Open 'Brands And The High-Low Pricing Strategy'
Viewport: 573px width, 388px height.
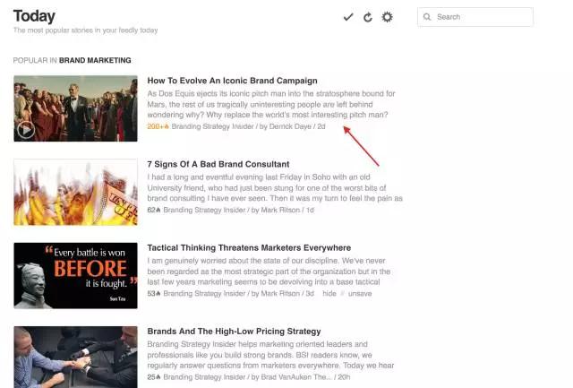click(x=234, y=331)
